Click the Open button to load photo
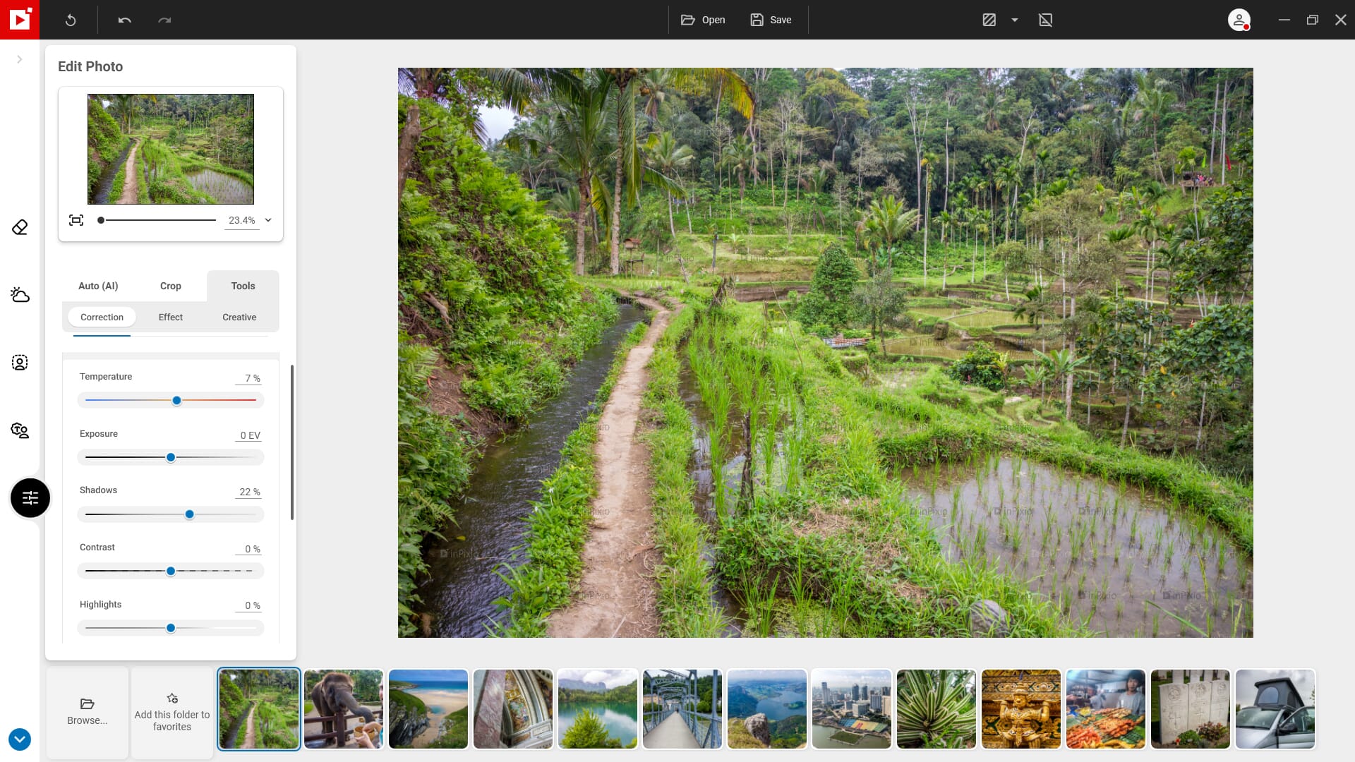The width and height of the screenshot is (1355, 762). pyautogui.click(x=703, y=20)
